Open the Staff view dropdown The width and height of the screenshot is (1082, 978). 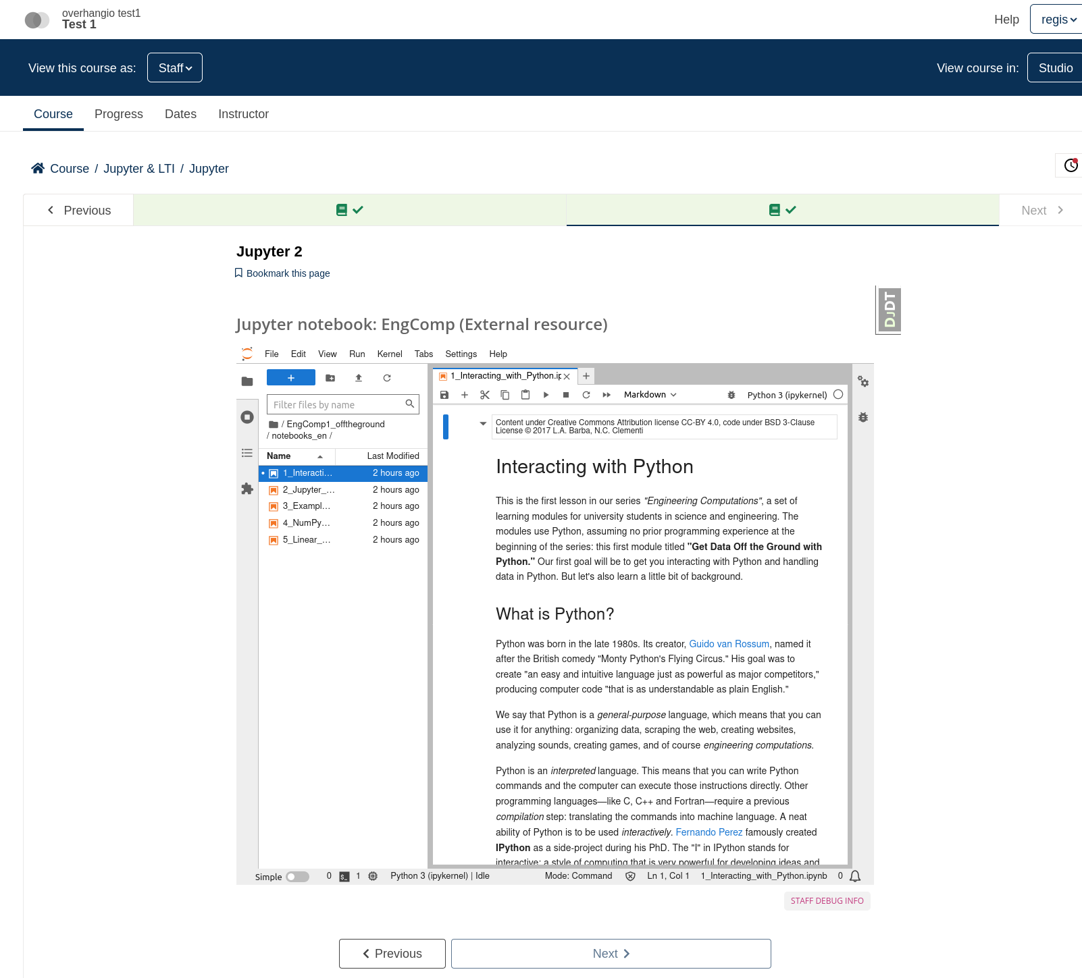tap(174, 67)
